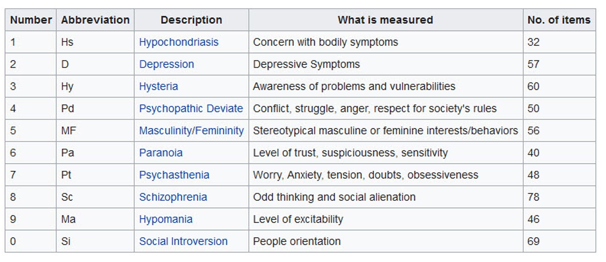
Task: Select the People orientation cell
Action: [297, 241]
